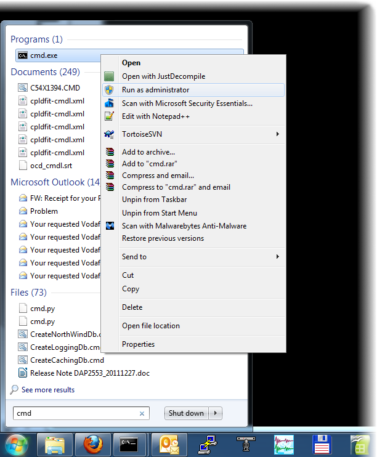The width and height of the screenshot is (377, 457).
Task: Click the Documents (249) header
Action: (45, 71)
